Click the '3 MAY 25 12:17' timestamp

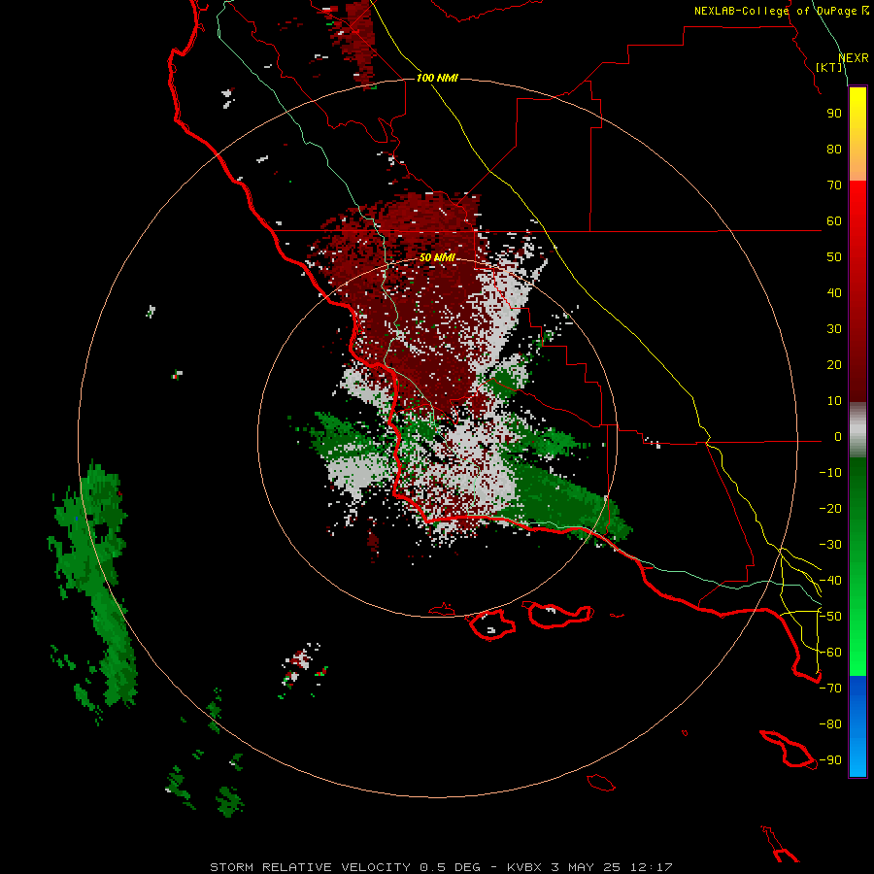coord(612,867)
